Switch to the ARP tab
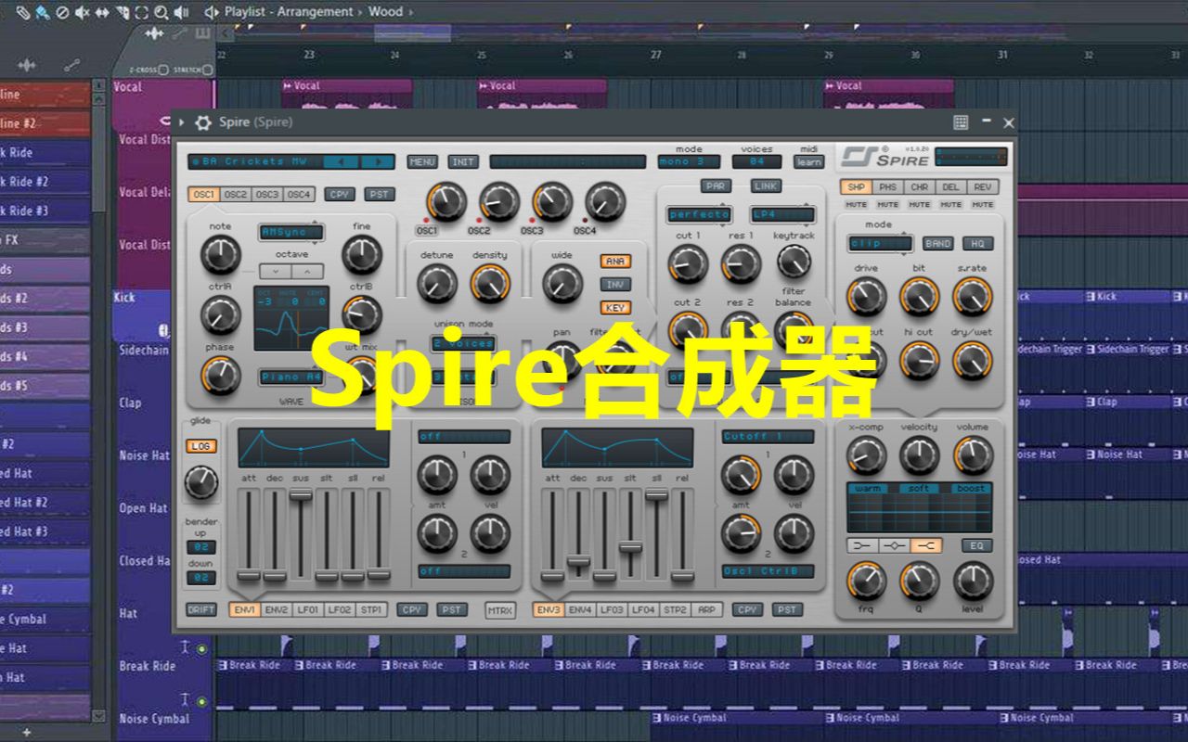The image size is (1188, 742). coord(707,610)
